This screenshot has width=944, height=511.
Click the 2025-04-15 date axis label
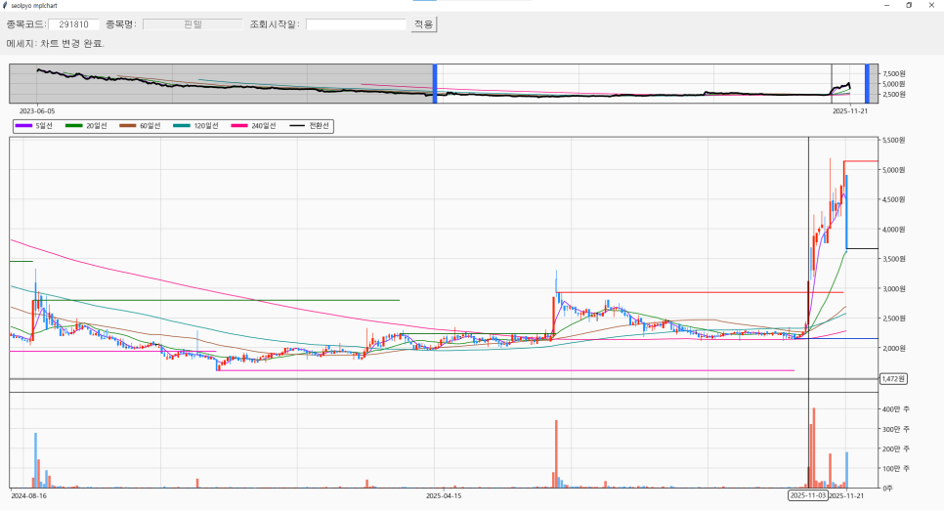444,496
